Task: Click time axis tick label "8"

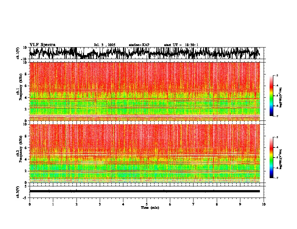Action: 217,204
